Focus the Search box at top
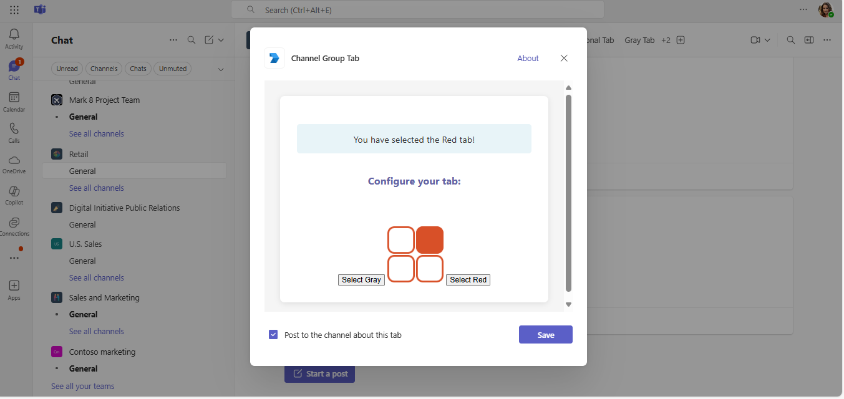The height and width of the screenshot is (399, 844). pos(417,9)
